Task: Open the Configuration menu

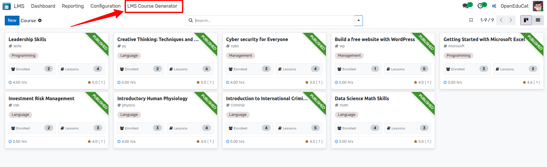Action: pyautogui.click(x=105, y=6)
